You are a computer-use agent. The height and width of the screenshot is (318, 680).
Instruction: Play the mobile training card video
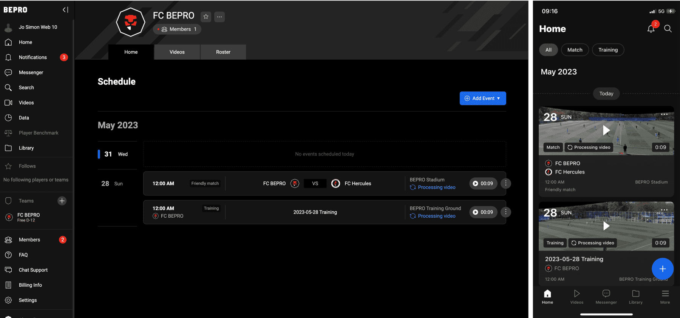pyautogui.click(x=606, y=226)
